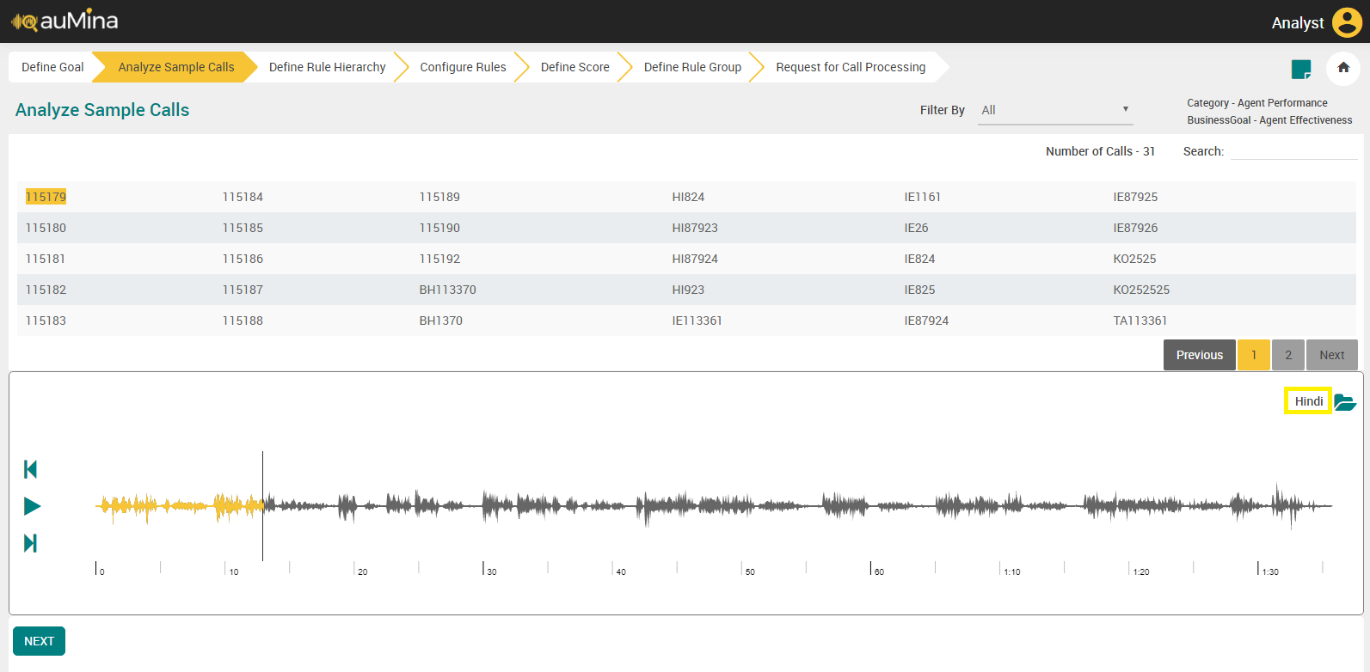Screen dimensions: 1370x672
Task: Click the Hindi language label
Action: 1308,401
